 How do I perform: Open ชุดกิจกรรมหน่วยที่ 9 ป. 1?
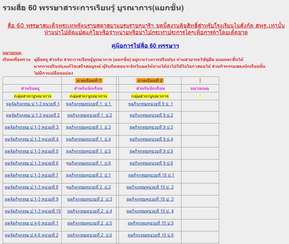click(151, 104)
